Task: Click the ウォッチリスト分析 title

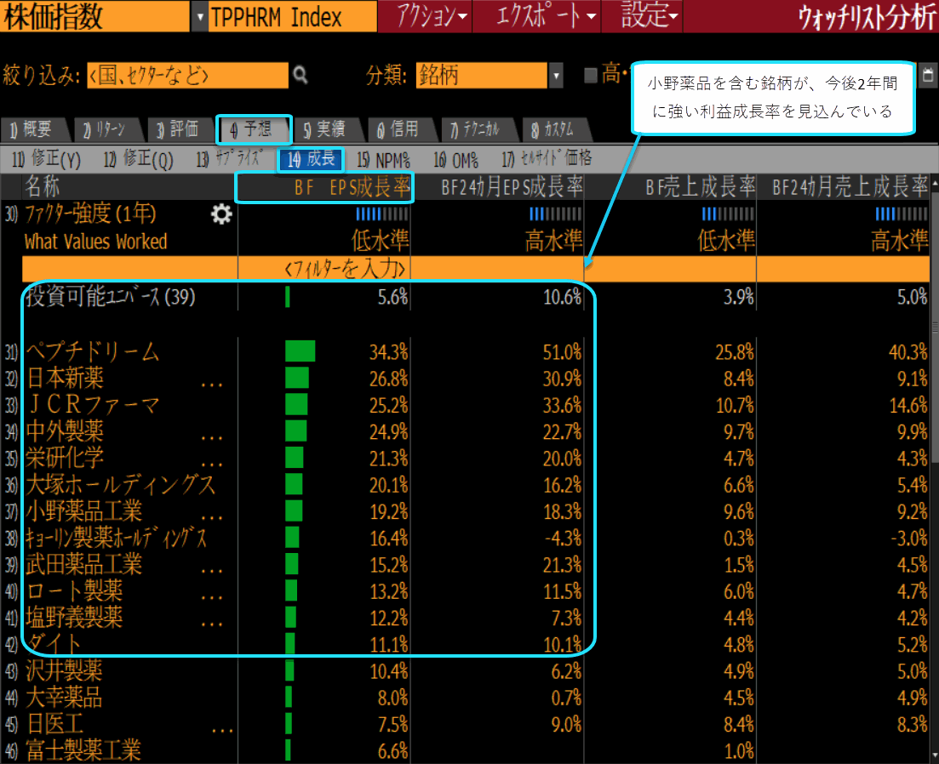Action: click(867, 17)
